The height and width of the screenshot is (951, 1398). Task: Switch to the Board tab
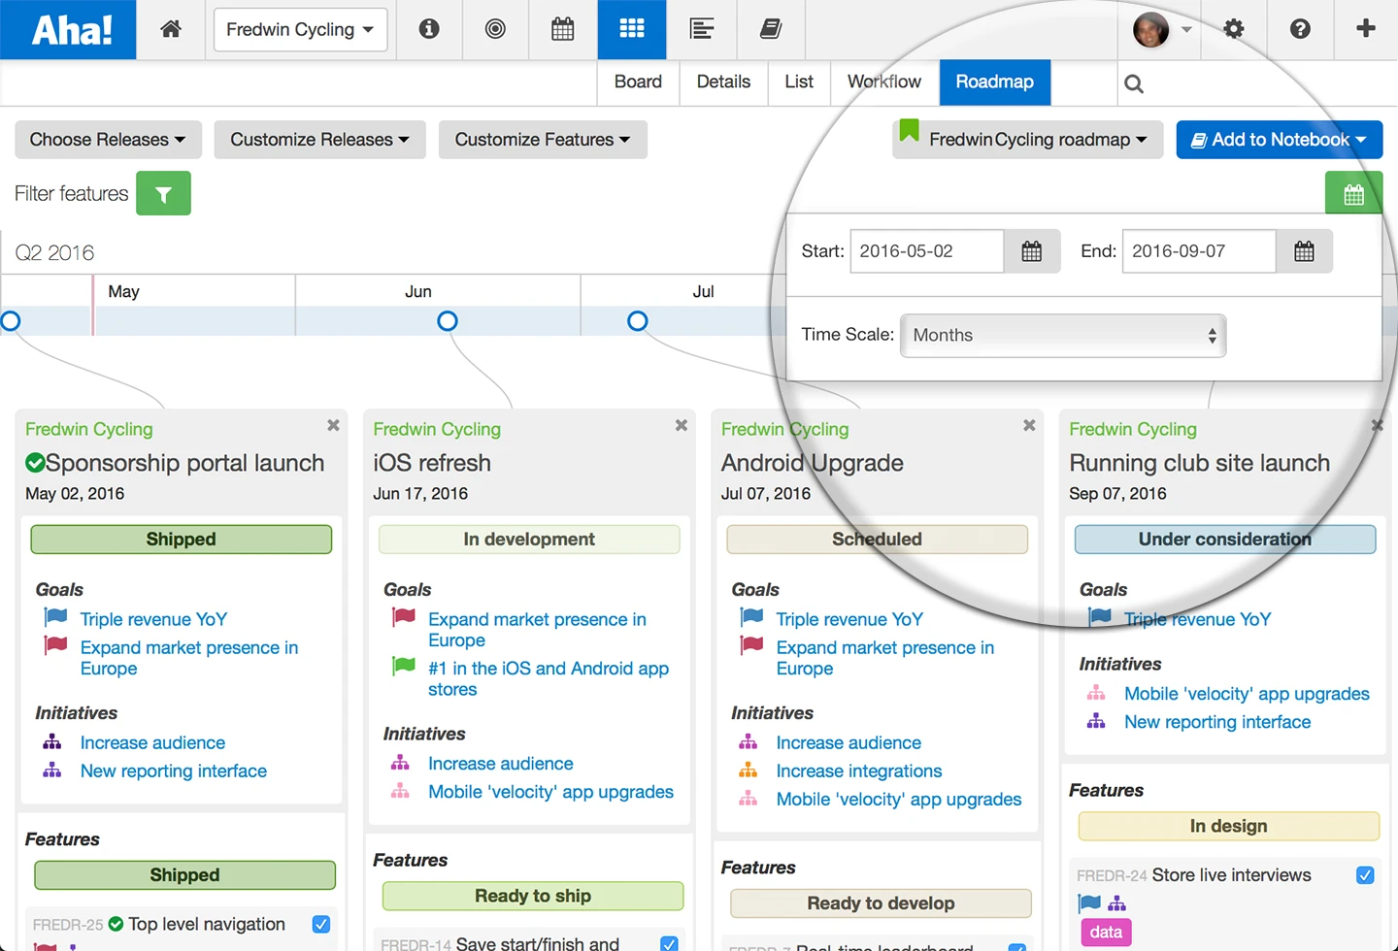pyautogui.click(x=638, y=82)
